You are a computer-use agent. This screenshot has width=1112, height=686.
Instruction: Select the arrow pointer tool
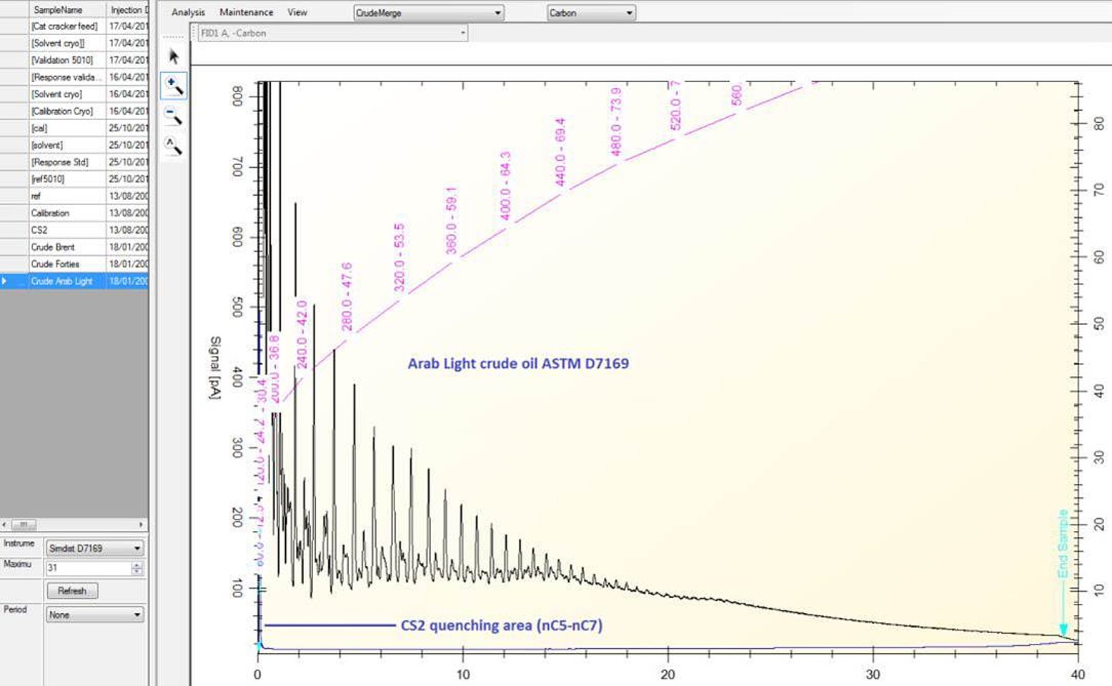click(x=174, y=56)
